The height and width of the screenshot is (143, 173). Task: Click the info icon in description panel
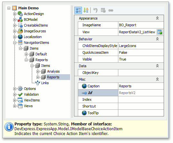click(x=9, y=127)
